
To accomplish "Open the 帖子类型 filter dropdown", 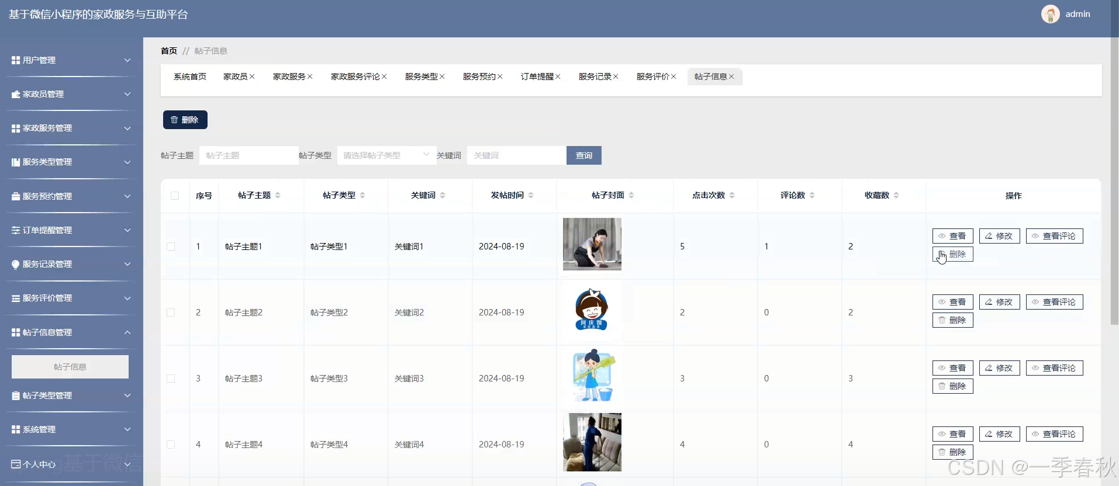I will (386, 155).
